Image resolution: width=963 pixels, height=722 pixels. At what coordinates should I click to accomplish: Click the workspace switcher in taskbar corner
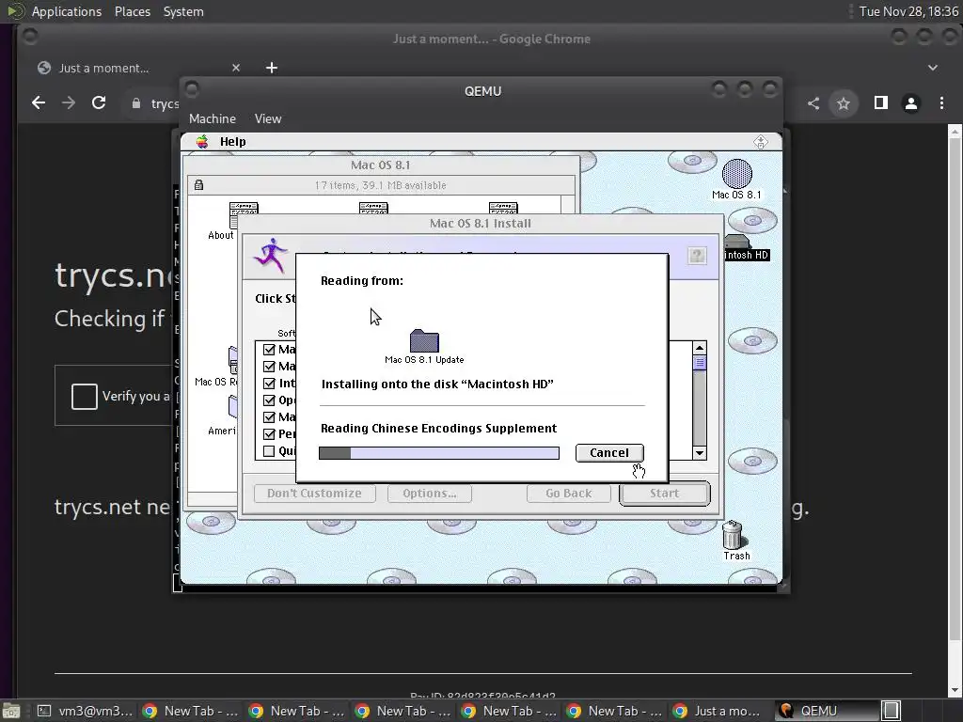(891, 711)
